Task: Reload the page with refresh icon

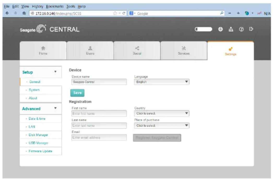Action: (x=124, y=13)
